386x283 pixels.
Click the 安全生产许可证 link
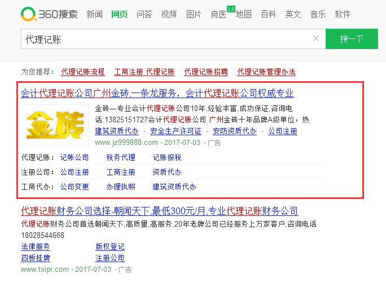pyautogui.click(x=176, y=131)
